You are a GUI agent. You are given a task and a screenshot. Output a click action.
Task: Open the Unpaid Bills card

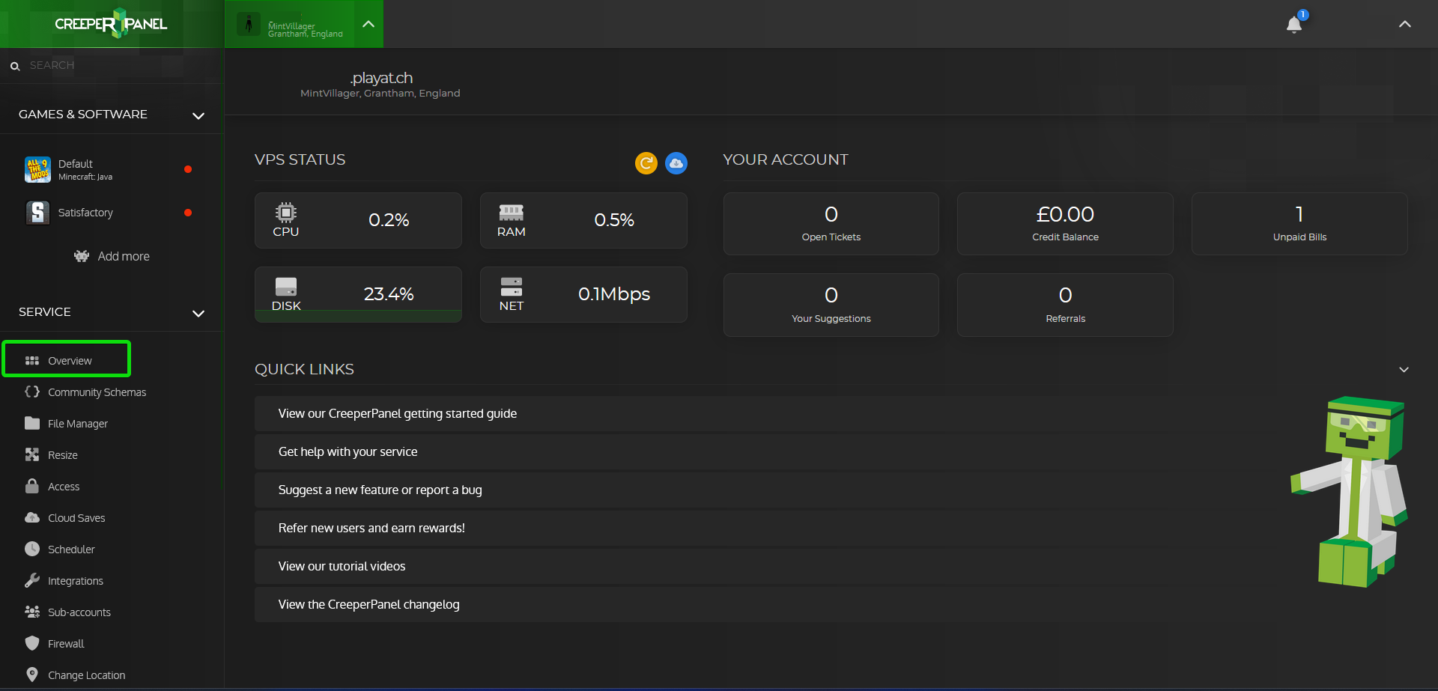click(x=1299, y=224)
